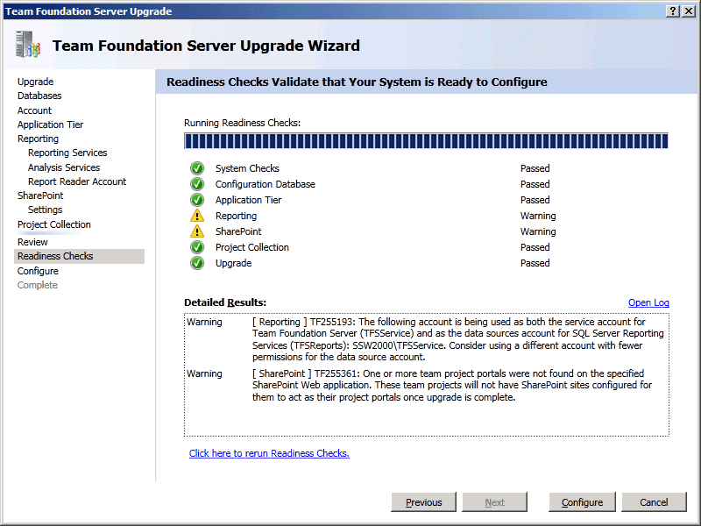Select Report Reader Account step
This screenshot has height=526, width=701.
point(77,181)
